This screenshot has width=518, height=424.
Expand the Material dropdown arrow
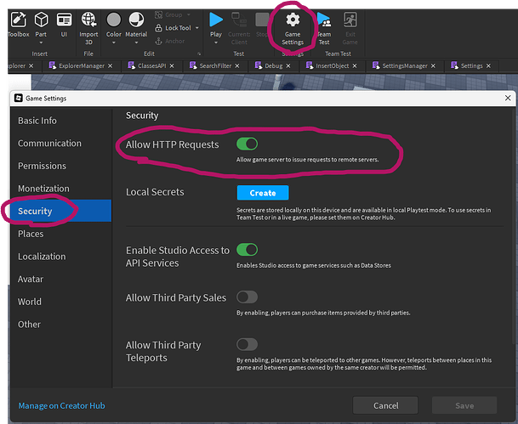pyautogui.click(x=136, y=42)
